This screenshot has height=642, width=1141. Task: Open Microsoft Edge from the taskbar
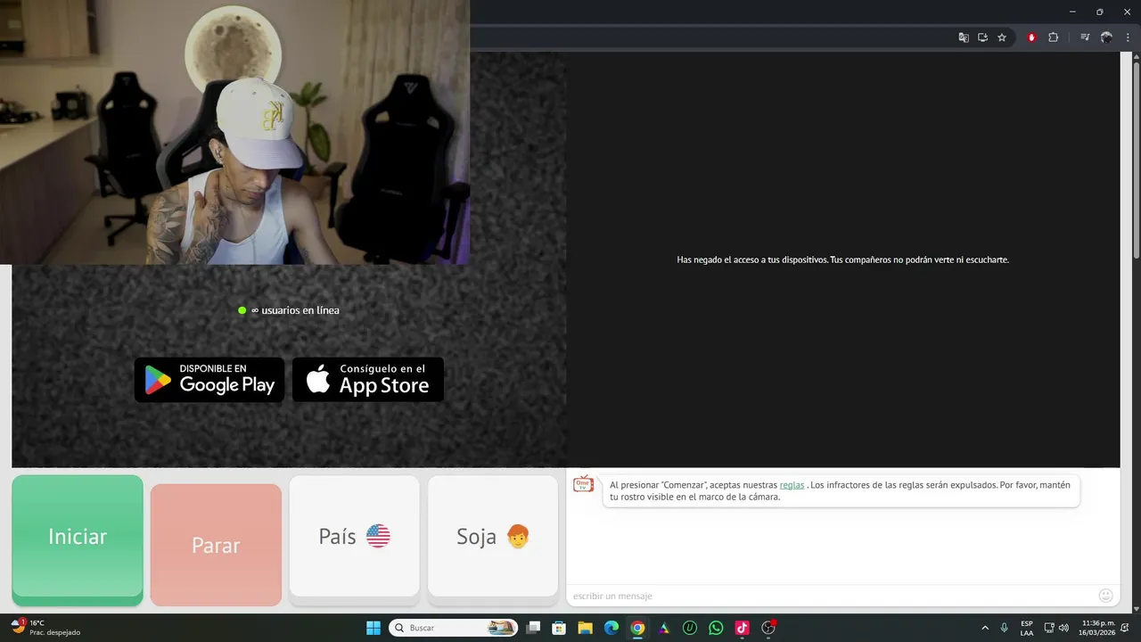[612, 628]
